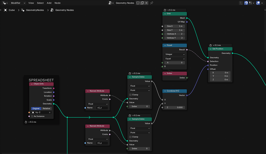Toggle fake user shield for Geometry Nodes
Screen dimensions: 266x154
(138, 3)
